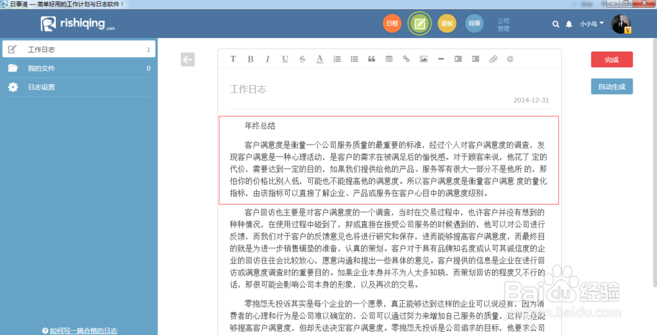Open 公司管理 company management
The image size is (657, 335).
coord(504,25)
